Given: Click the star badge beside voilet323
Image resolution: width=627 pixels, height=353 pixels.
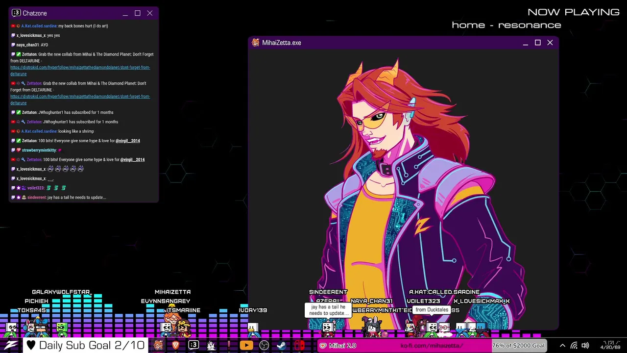Looking at the screenshot, I should 19,188.
